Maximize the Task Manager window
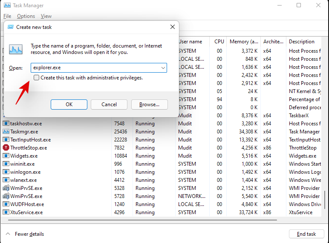329x243 pixels. click(x=299, y=5)
